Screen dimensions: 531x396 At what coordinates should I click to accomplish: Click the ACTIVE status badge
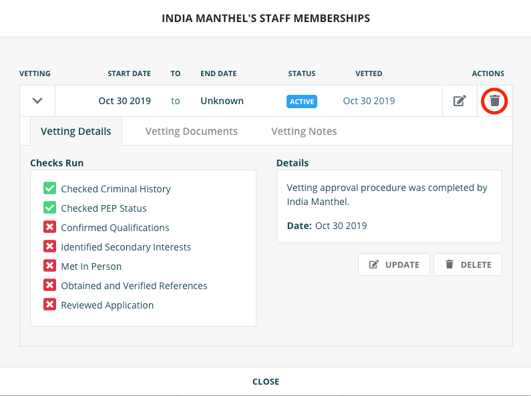(x=302, y=102)
